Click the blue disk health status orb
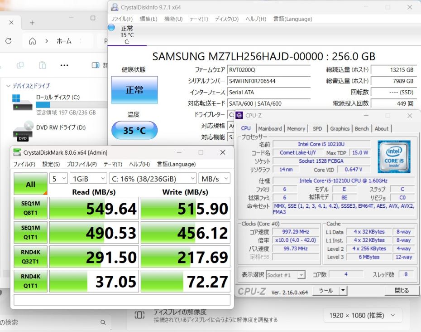Viewport: 421px width, 332px height. point(111,28)
